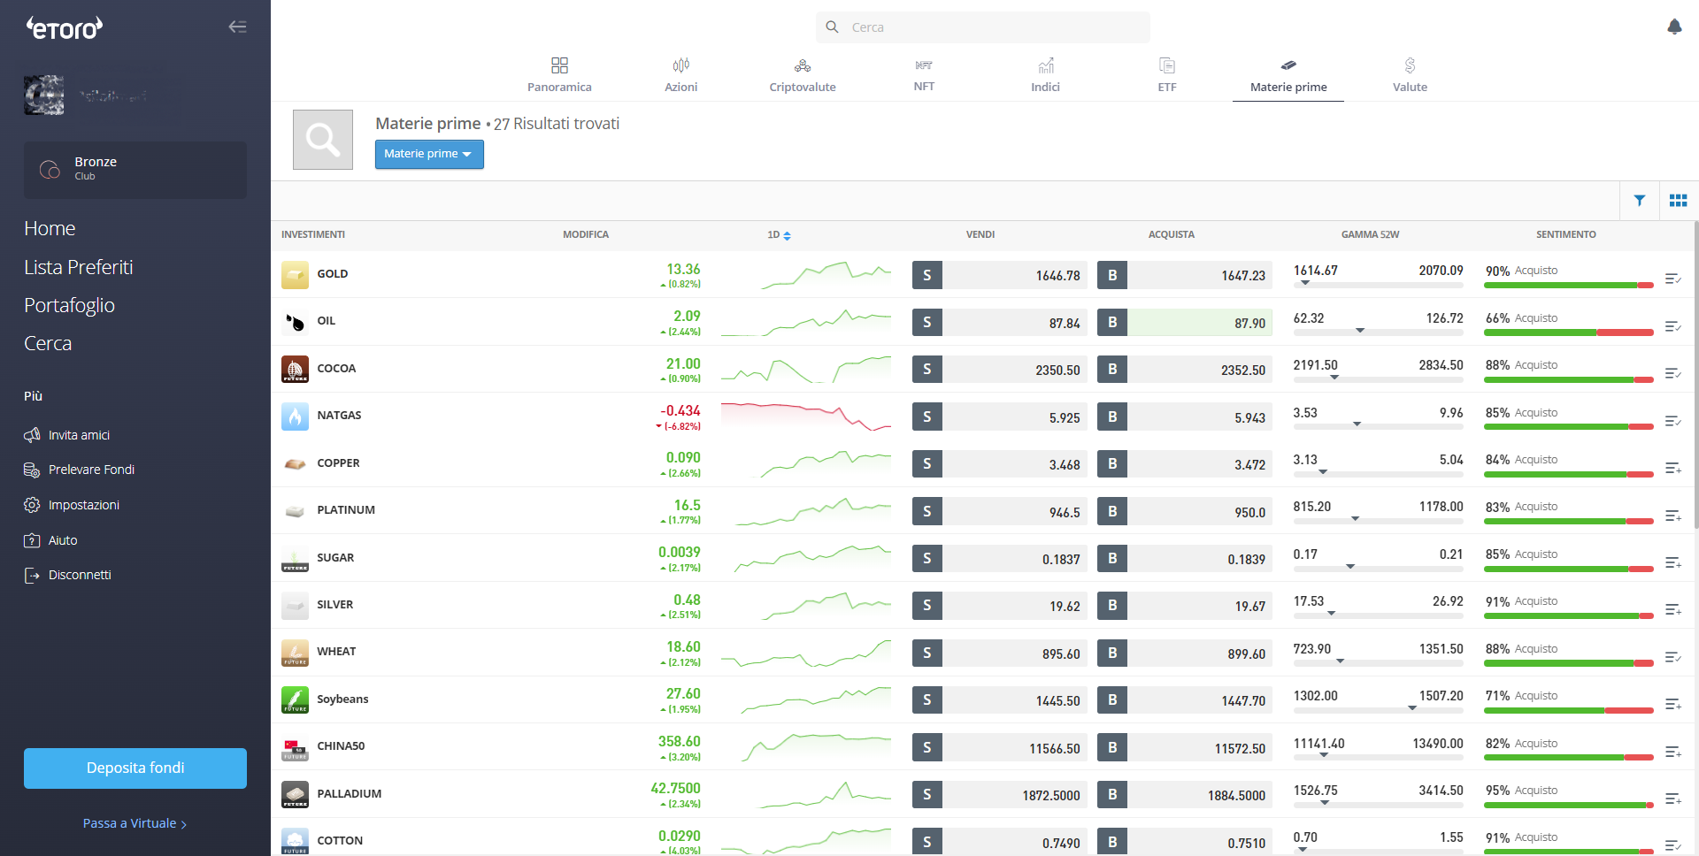Open Cerca in sidebar
The width and height of the screenshot is (1699, 856).
point(48,343)
